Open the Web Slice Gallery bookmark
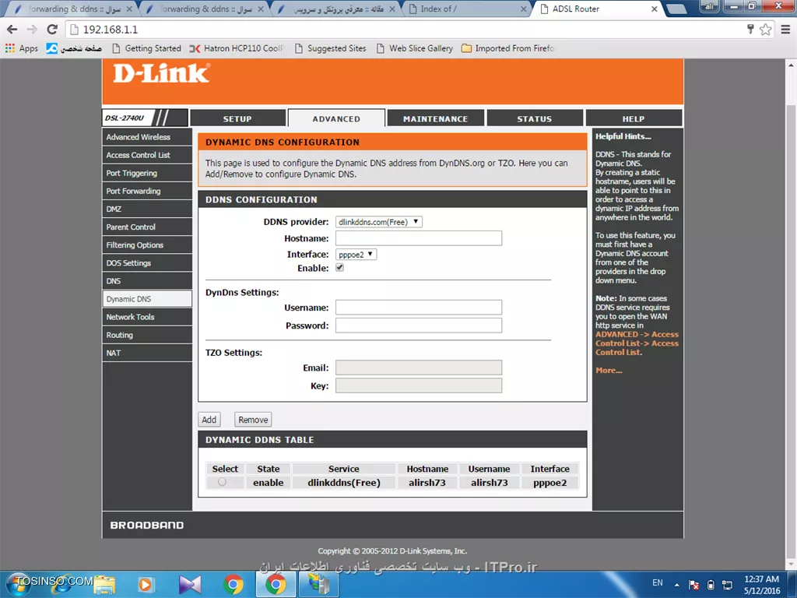 (414, 48)
